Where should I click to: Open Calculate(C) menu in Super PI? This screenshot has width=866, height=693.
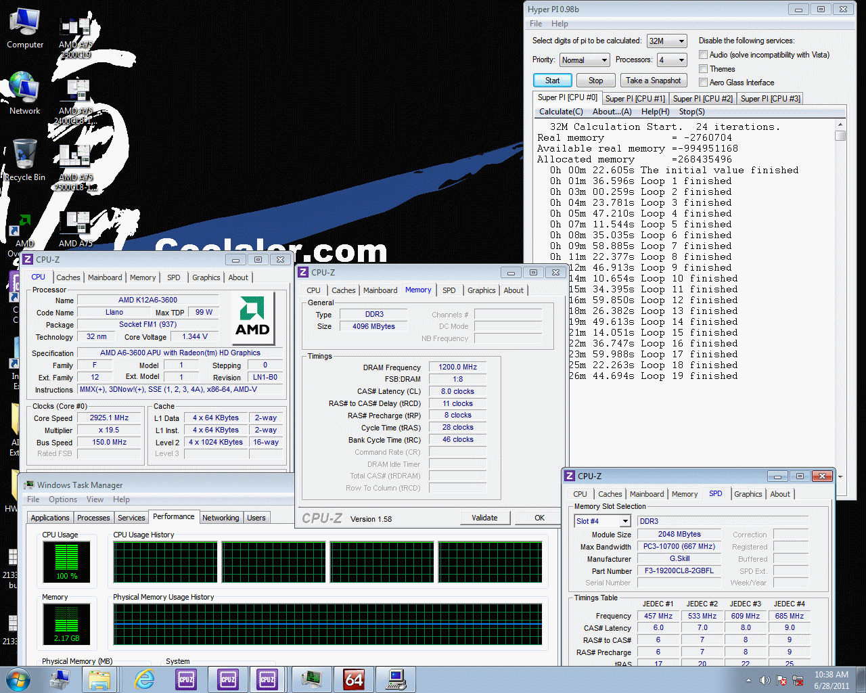[561, 112]
